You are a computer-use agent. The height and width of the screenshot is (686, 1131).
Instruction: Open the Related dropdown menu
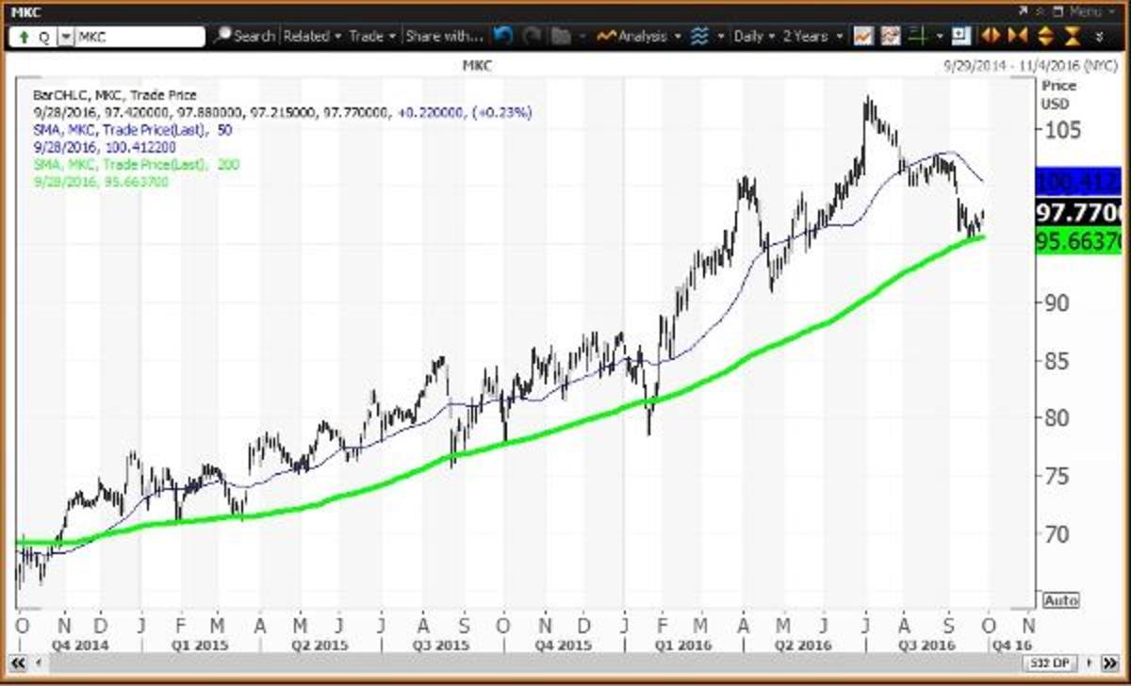click(311, 37)
